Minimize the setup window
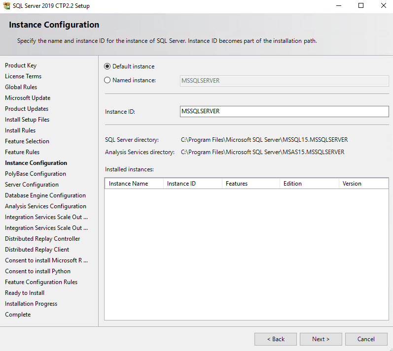This screenshot has height=351, width=393. tap(339, 5)
